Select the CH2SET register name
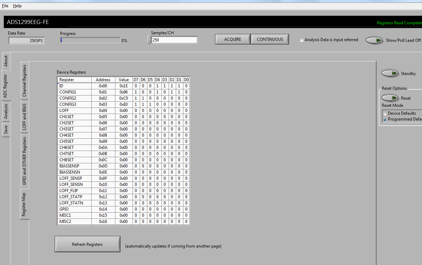 (67, 123)
